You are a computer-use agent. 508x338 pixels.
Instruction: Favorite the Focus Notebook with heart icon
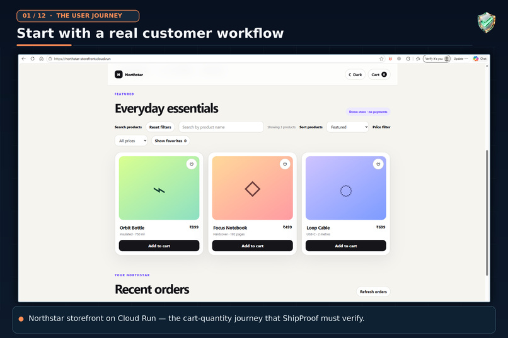coord(285,164)
